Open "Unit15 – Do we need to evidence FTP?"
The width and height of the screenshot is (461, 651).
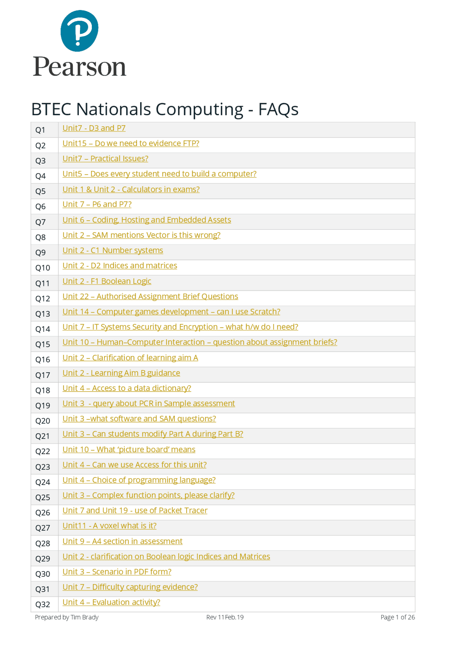tap(131, 143)
